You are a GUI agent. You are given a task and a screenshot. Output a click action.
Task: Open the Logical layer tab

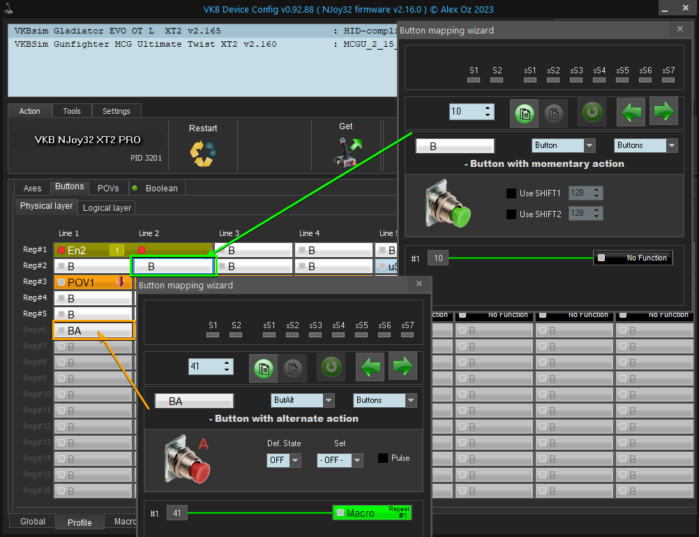107,207
